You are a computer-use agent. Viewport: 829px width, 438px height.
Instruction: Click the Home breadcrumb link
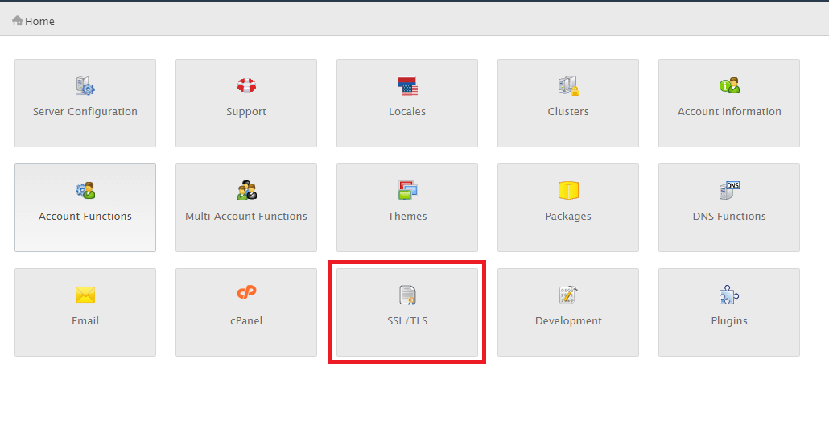pyautogui.click(x=39, y=22)
